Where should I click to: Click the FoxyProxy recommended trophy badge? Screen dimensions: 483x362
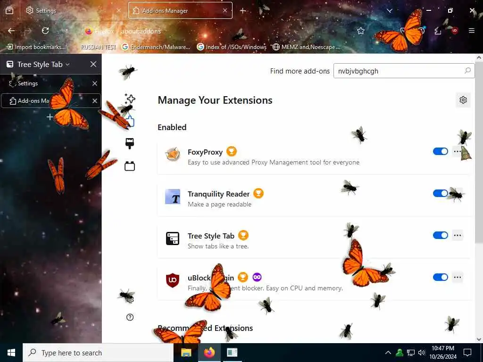[x=231, y=151]
